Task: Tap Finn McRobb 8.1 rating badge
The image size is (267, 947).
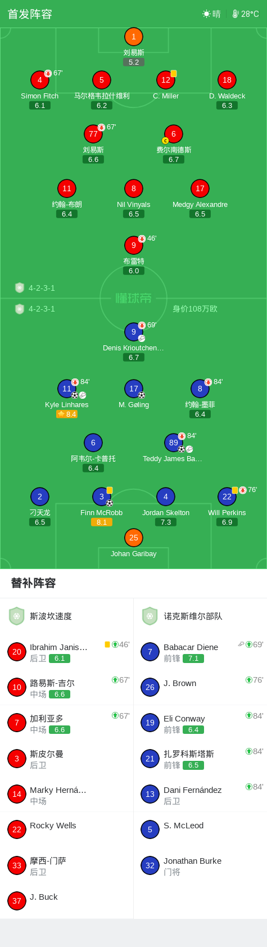Action: (102, 522)
